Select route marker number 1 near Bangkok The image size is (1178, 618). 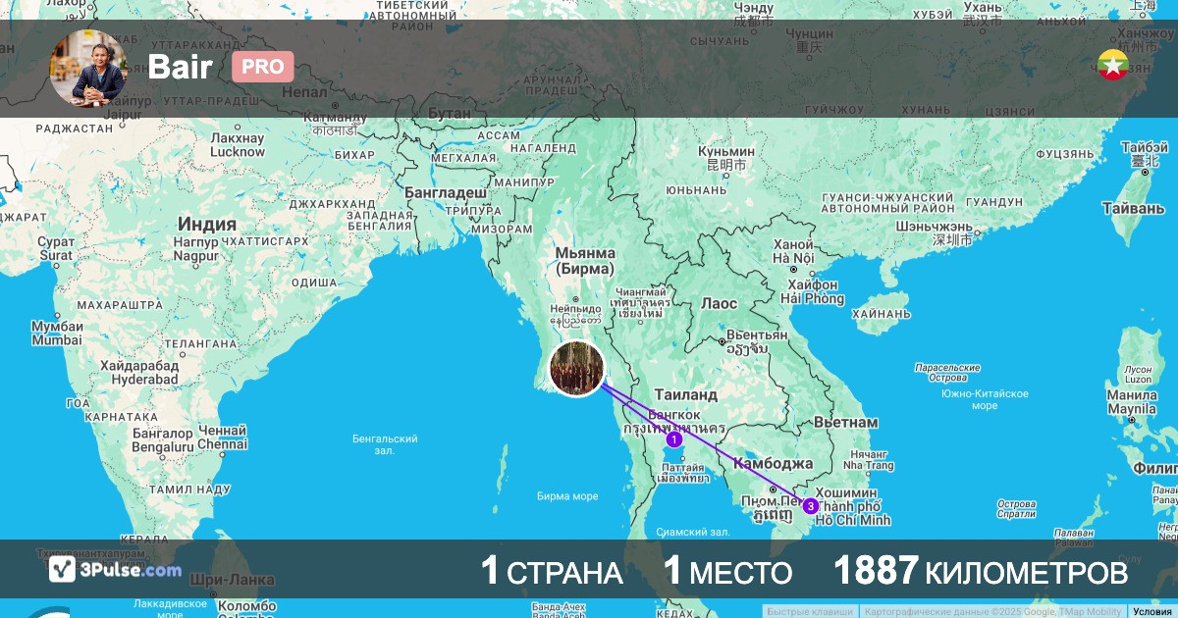click(673, 440)
